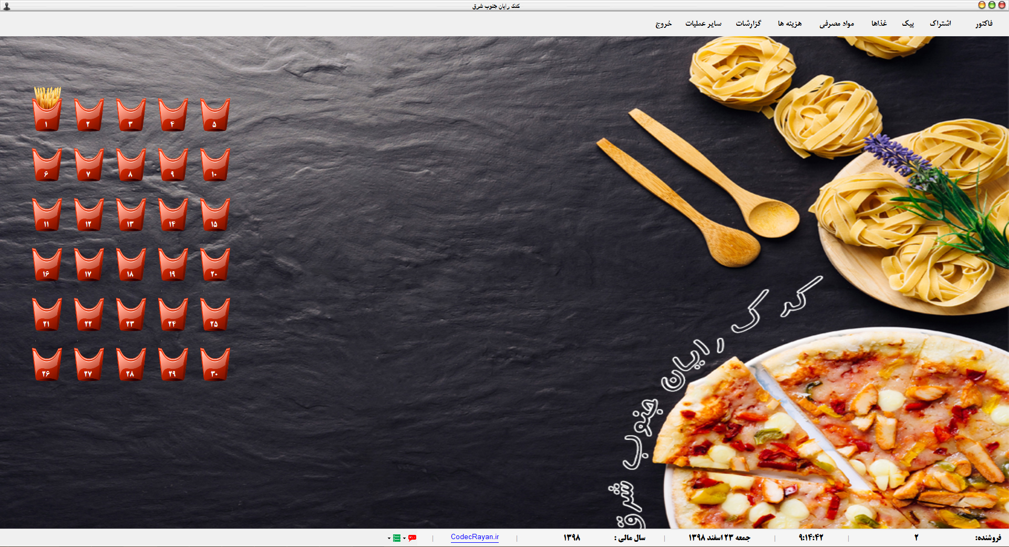Visit the CodecRayan.ir link
This screenshot has height=547, width=1009.
tap(475, 537)
